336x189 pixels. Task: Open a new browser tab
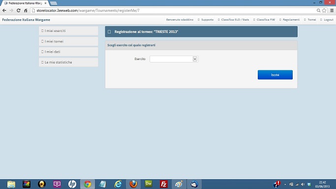click(x=54, y=3)
